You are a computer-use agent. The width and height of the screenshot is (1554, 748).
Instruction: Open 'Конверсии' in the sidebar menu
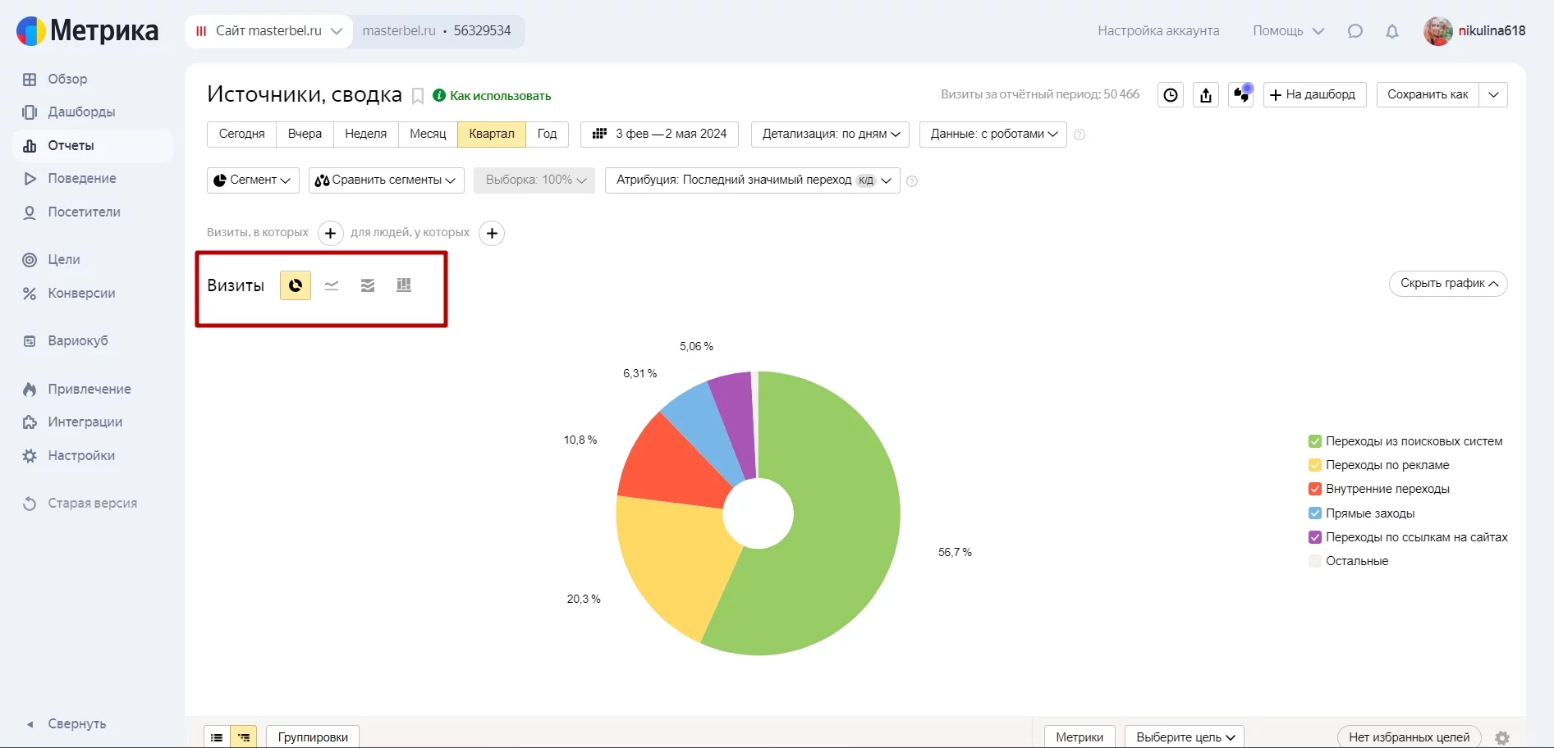click(x=81, y=293)
